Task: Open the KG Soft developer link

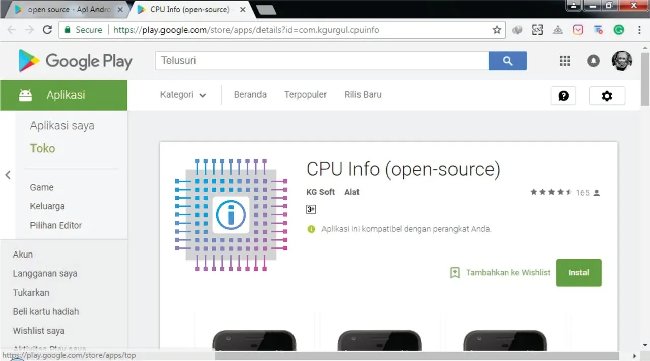Action: coord(320,192)
